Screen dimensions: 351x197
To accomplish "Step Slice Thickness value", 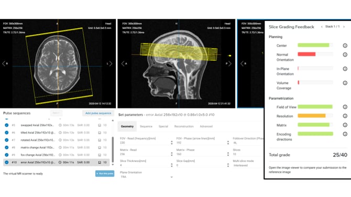I will click(172, 165).
